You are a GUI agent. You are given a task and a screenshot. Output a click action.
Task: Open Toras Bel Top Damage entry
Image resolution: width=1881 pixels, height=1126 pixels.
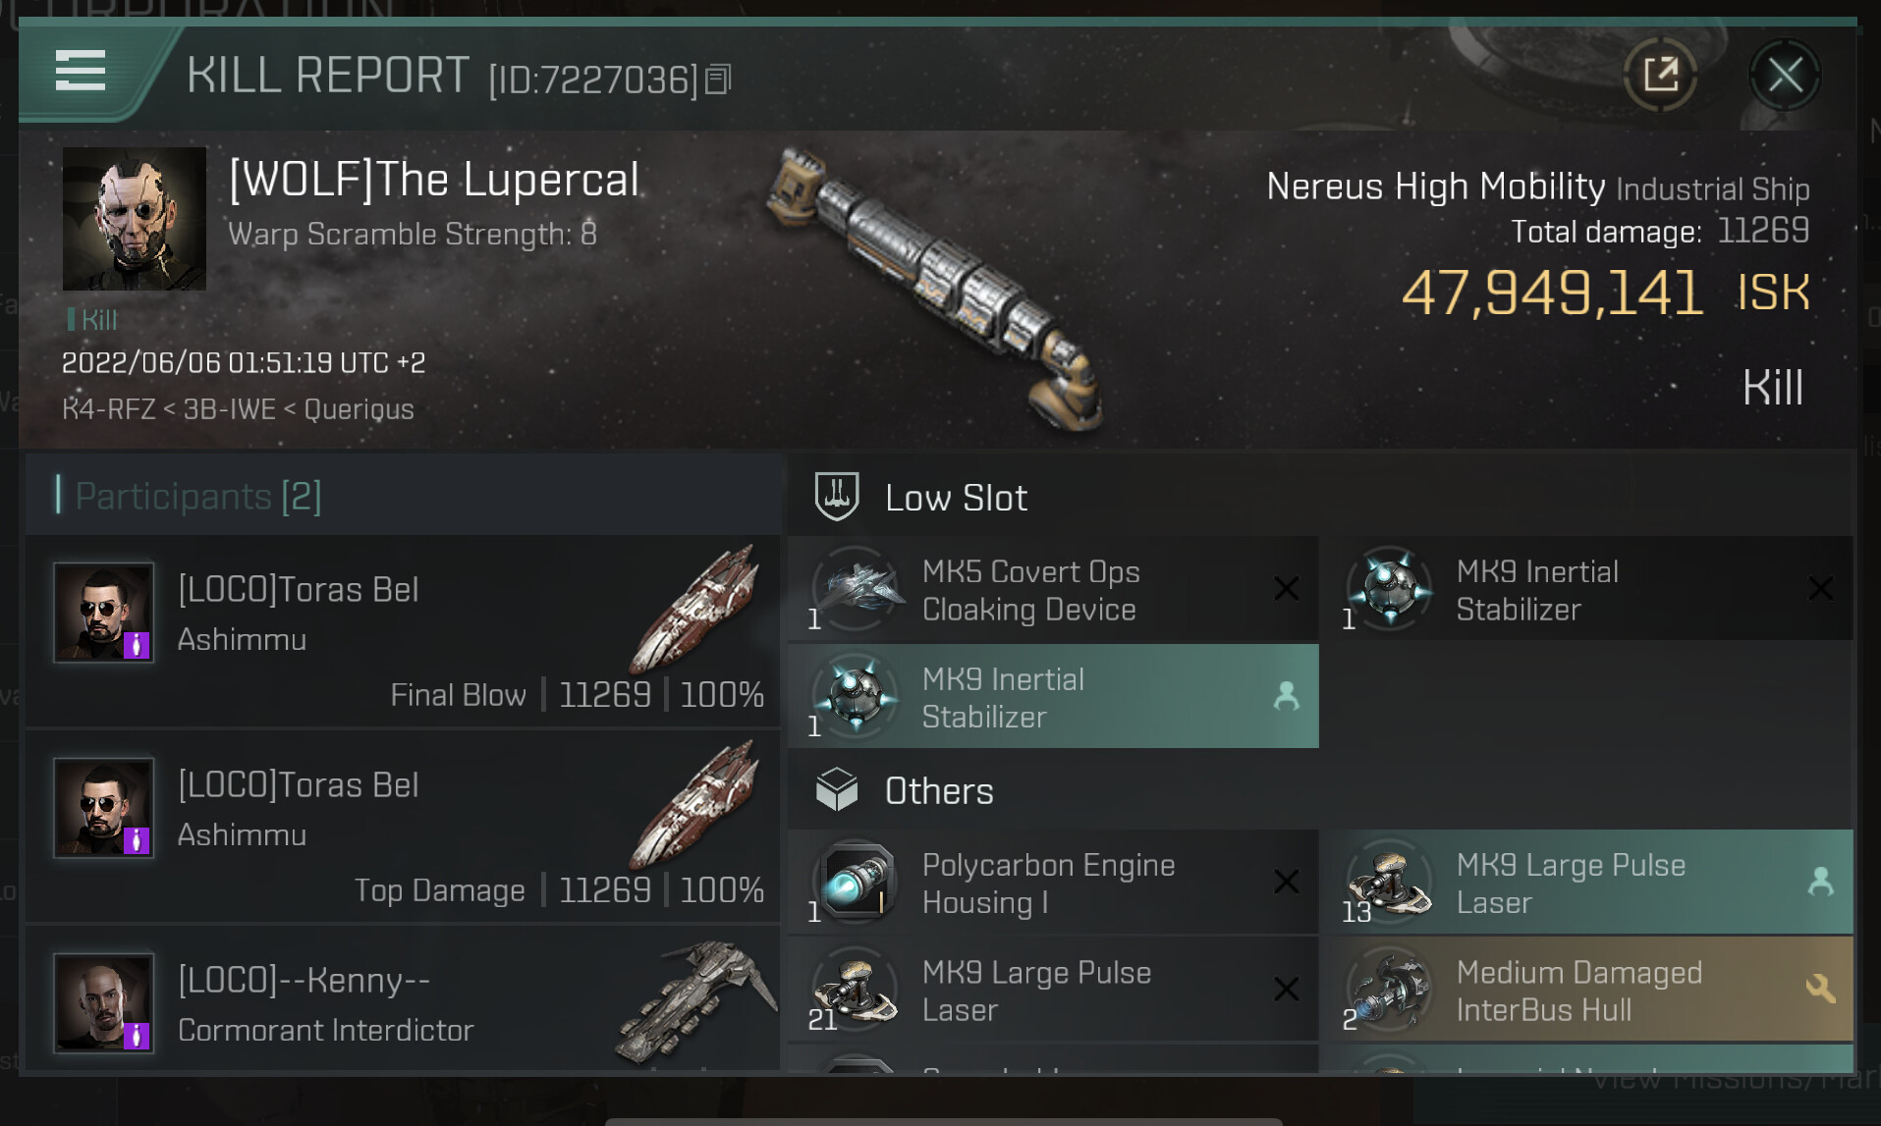coord(403,827)
